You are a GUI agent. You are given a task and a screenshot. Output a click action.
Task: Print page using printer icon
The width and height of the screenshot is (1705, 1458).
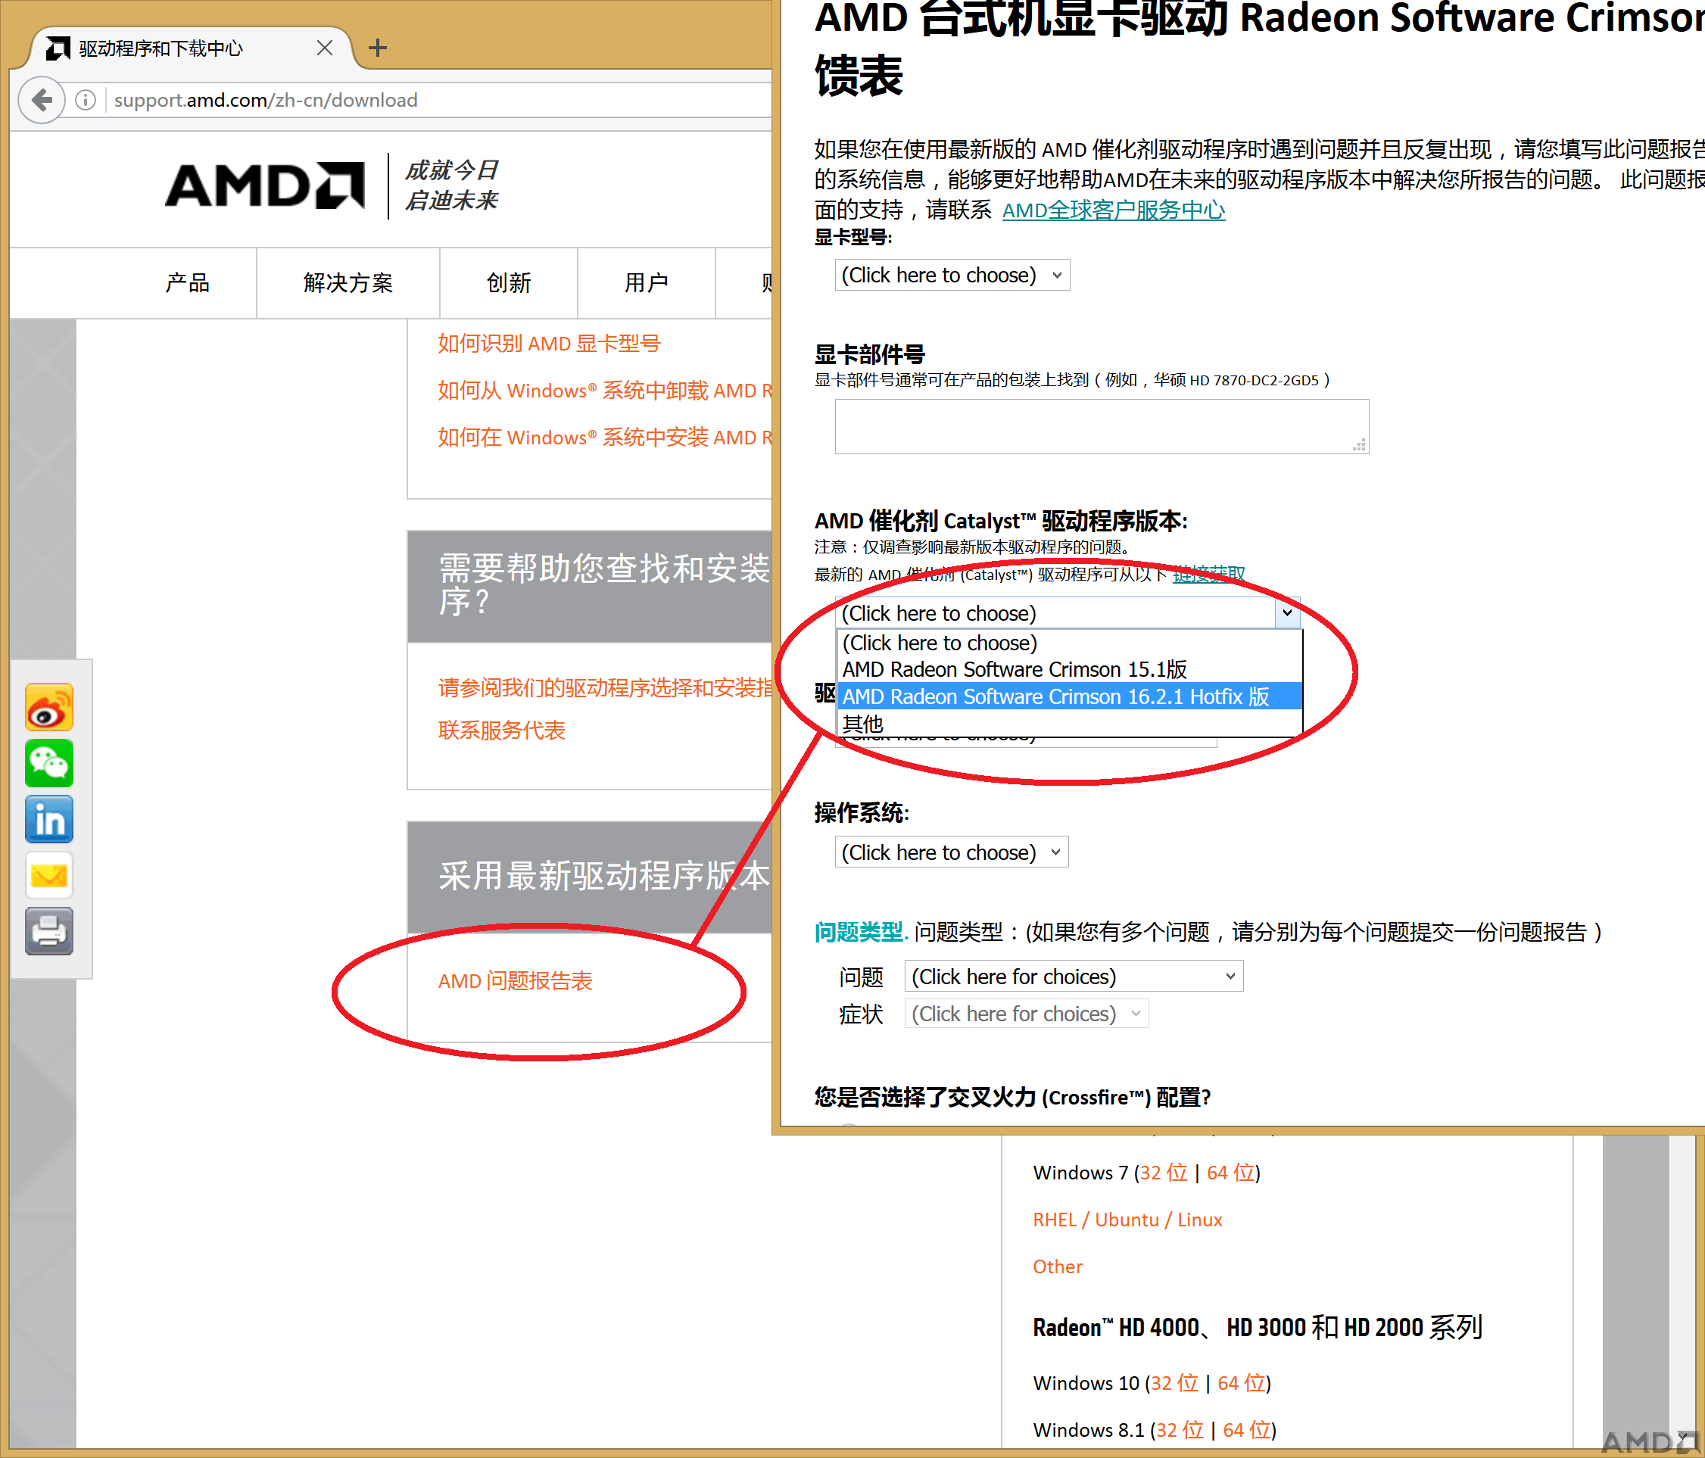[x=49, y=931]
